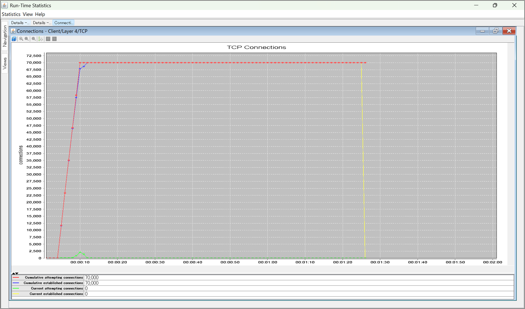Zoom in on the TCP chart
Screen dimensions: 525x309
21,39
